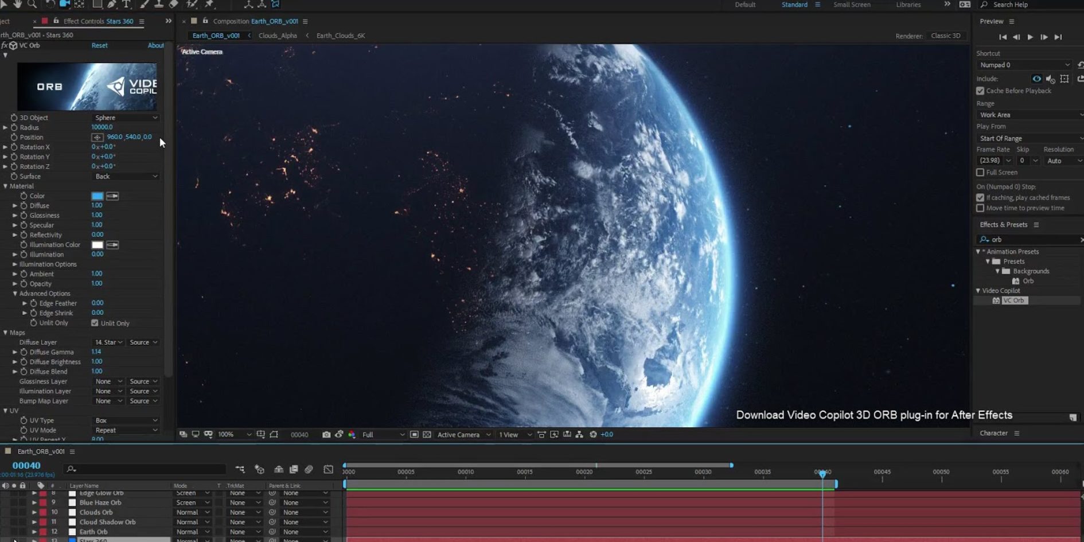1084x542 pixels.
Task: Select the Zoom tool in top toolbar
Action: coord(32,4)
